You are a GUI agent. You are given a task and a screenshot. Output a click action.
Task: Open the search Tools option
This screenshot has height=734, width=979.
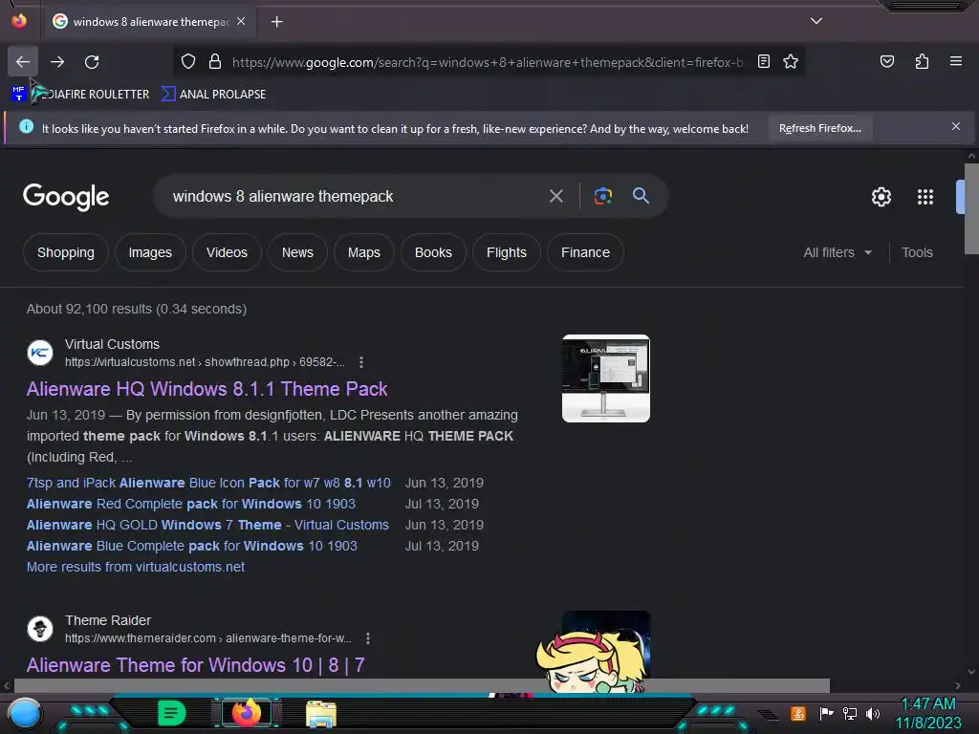coord(917,252)
